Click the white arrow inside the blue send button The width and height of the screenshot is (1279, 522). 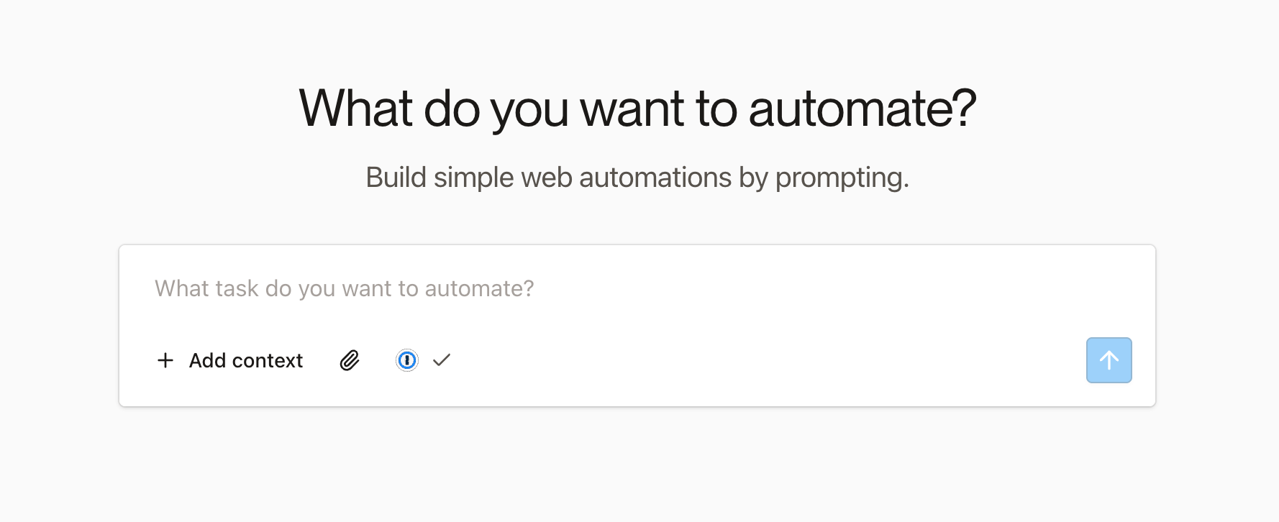(1109, 360)
